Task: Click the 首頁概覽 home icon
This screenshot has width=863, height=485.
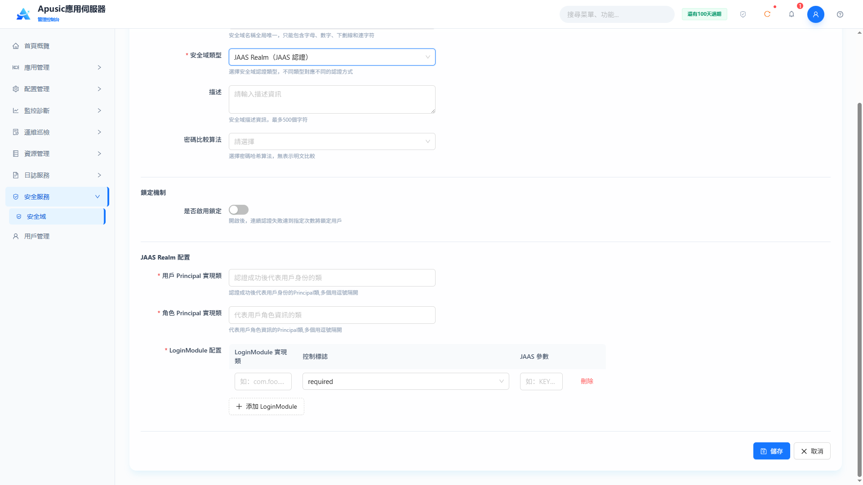Action: (x=16, y=46)
